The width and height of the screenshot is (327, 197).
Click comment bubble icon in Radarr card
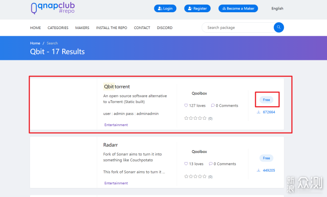click(x=211, y=164)
